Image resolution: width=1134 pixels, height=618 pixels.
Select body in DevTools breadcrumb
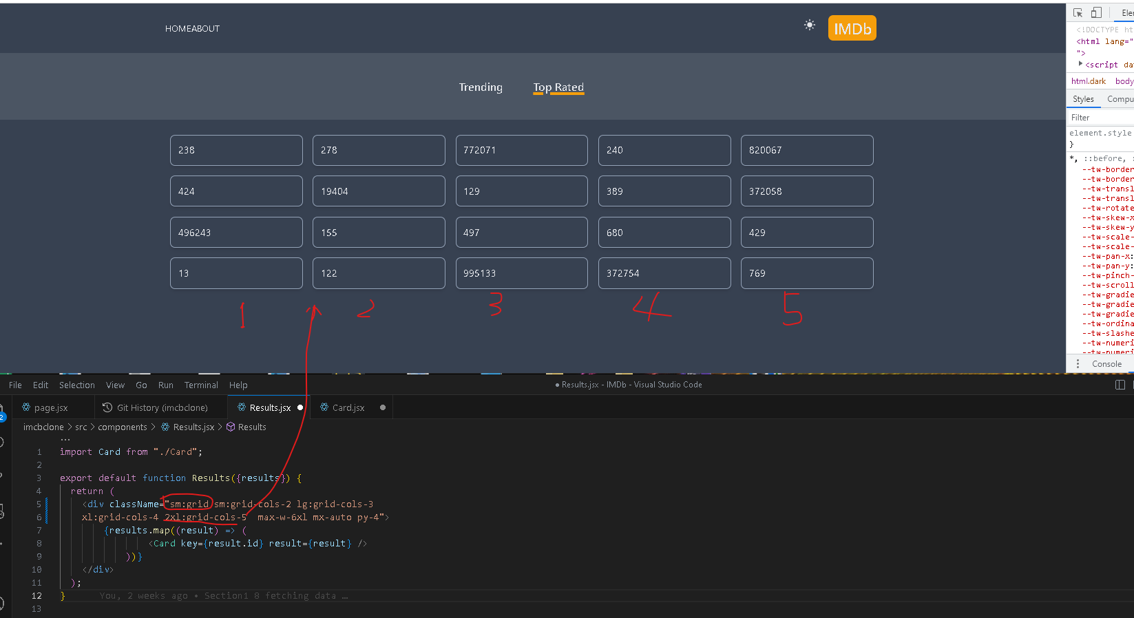pyautogui.click(x=1124, y=81)
